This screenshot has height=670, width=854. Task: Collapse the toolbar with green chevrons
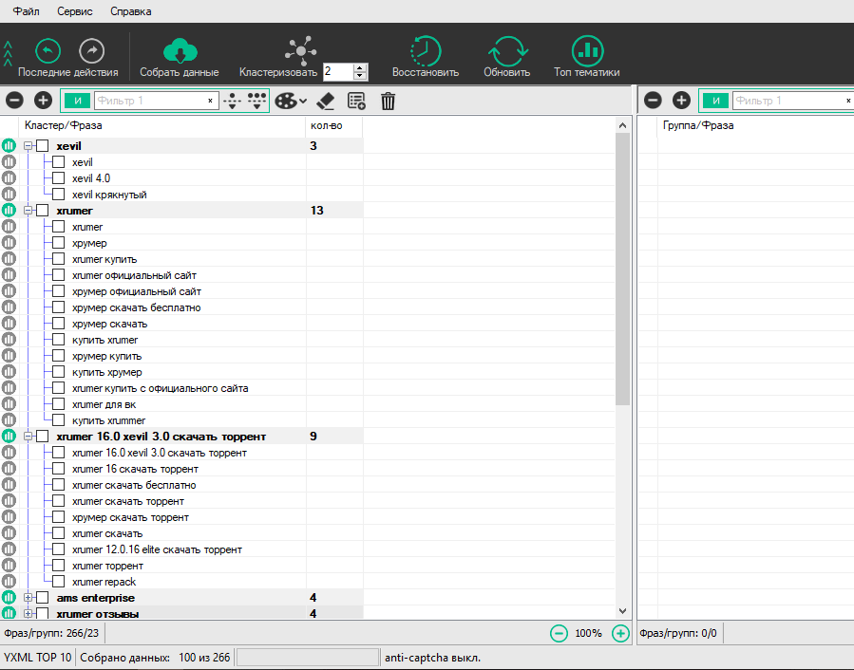[x=8, y=54]
